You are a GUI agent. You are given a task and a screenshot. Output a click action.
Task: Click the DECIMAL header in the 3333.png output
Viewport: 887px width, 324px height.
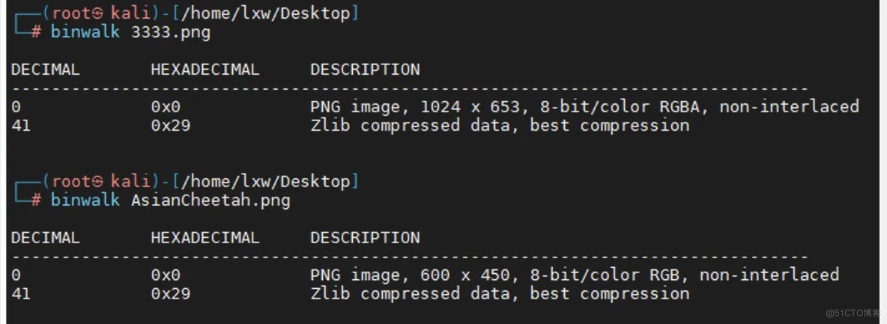[x=45, y=70]
